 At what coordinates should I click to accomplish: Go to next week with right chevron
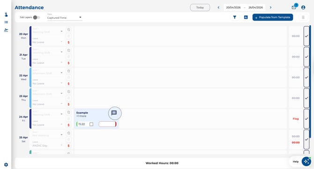click(x=270, y=7)
